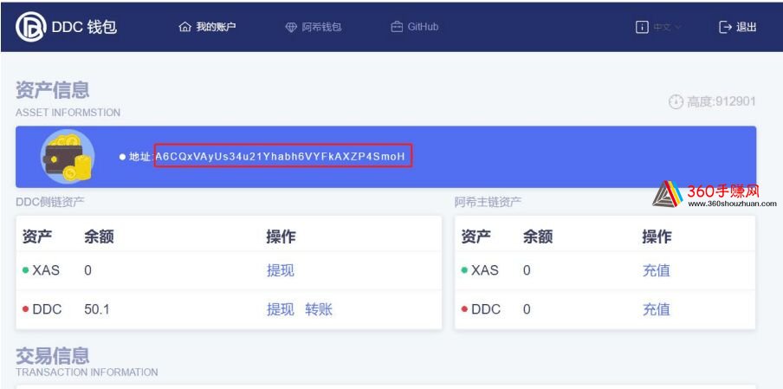Click the 交易信息 heading
The width and height of the screenshot is (783, 389).
coord(53,356)
